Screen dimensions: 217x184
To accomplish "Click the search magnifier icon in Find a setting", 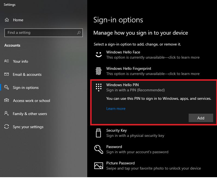I will pos(79,33).
